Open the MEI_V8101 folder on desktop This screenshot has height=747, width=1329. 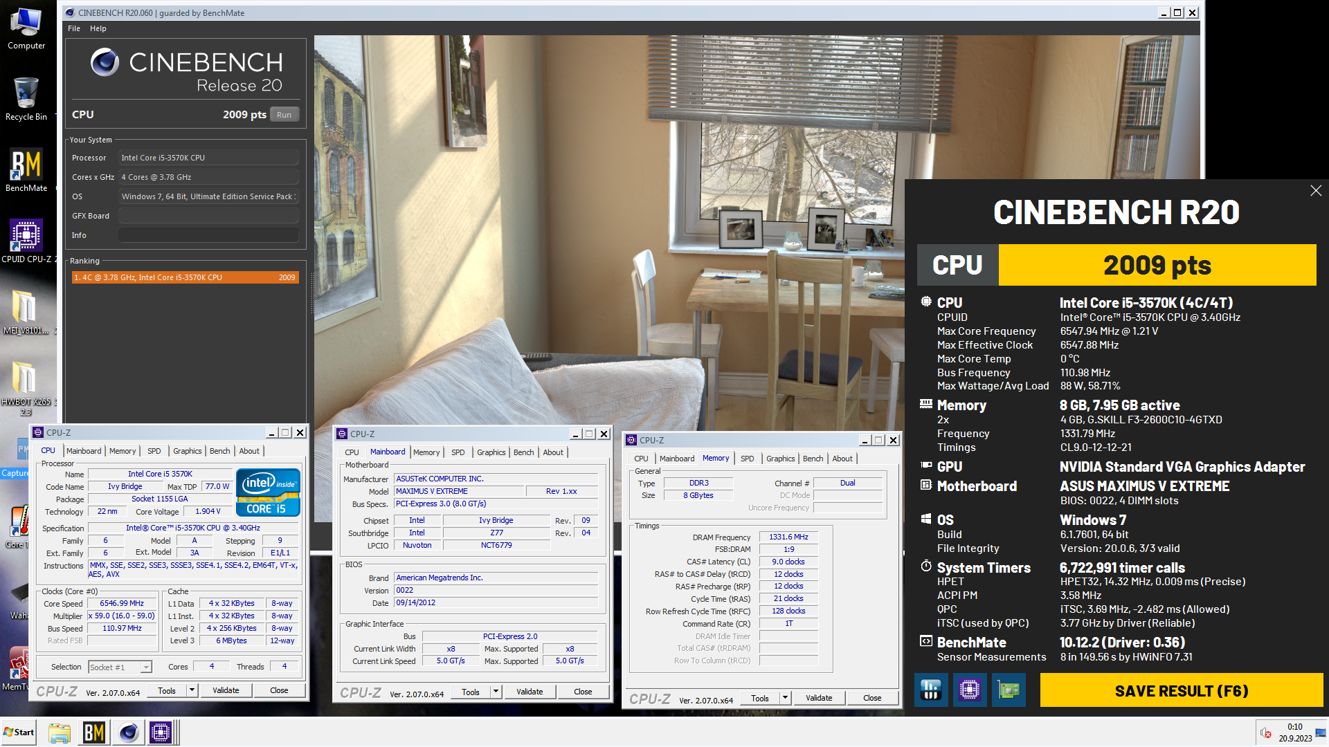pyautogui.click(x=26, y=313)
